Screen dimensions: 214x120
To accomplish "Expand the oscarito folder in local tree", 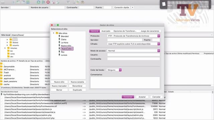I will point(7,45).
